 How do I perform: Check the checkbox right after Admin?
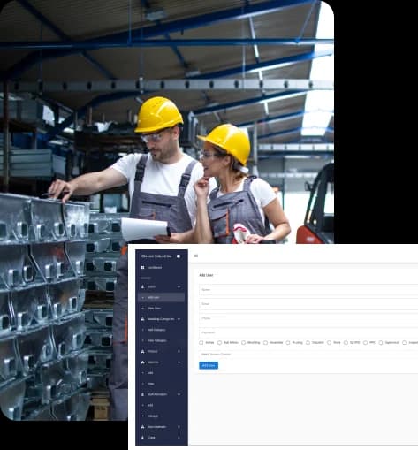pos(219,343)
